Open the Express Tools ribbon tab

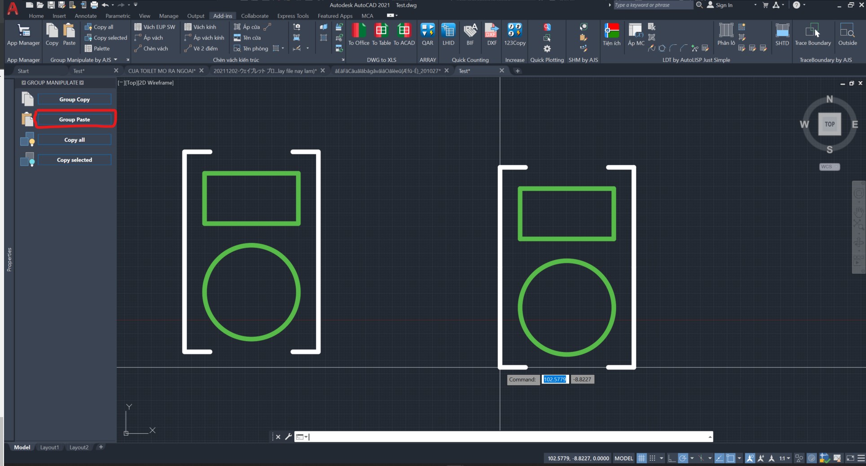coord(293,16)
